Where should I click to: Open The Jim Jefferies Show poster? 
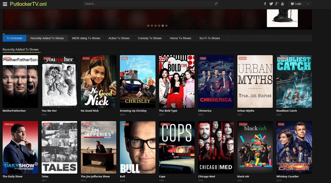tap(98, 147)
